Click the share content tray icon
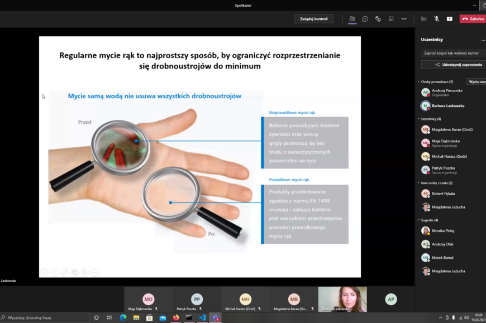Screen dimensions: 486x323 point(450,19)
